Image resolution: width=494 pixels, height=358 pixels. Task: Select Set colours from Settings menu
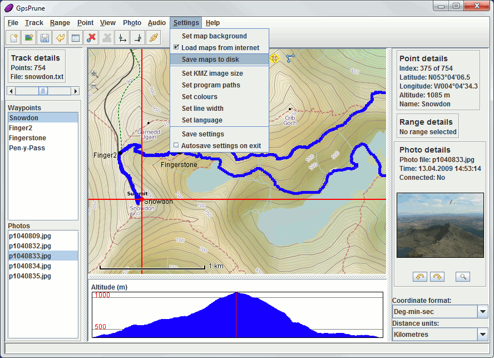(199, 97)
